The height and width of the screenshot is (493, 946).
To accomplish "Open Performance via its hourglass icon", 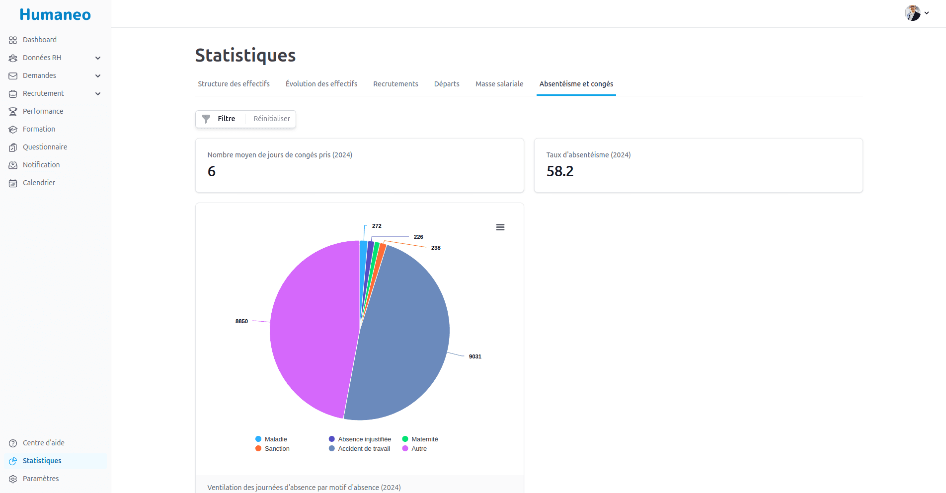I will [13, 112].
